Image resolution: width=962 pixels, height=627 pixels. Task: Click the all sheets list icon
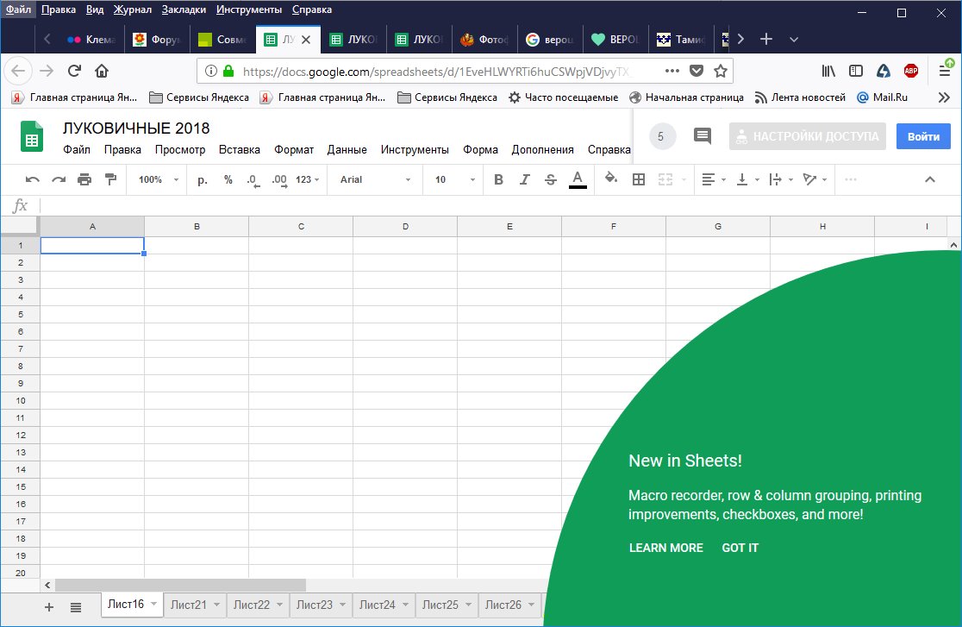click(x=76, y=607)
